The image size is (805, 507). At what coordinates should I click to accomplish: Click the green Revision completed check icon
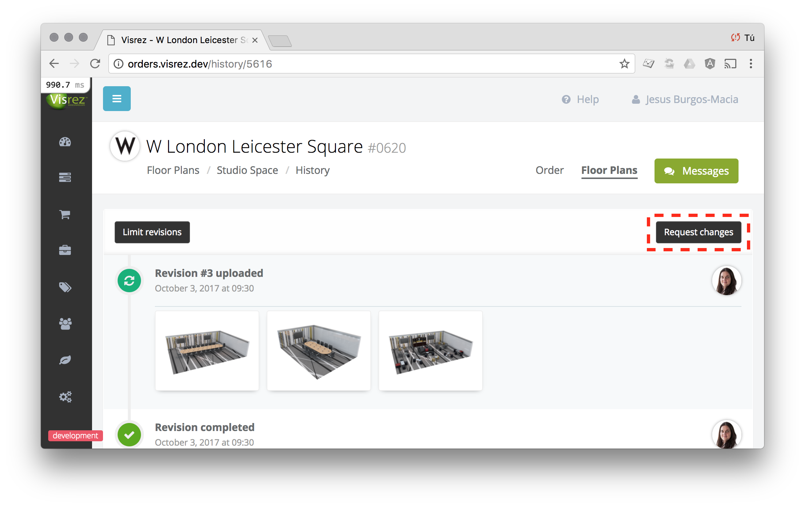[x=129, y=435]
